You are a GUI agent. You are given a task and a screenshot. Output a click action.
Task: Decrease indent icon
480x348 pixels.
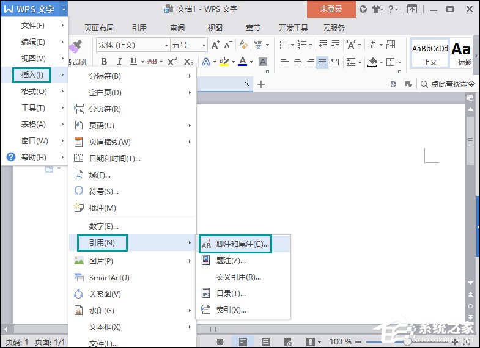coord(323,45)
